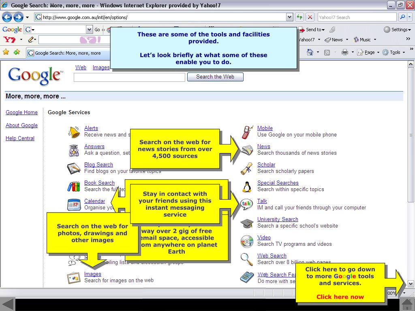
Task: Open the recent pages dropdown arrow
Action: 27,17
